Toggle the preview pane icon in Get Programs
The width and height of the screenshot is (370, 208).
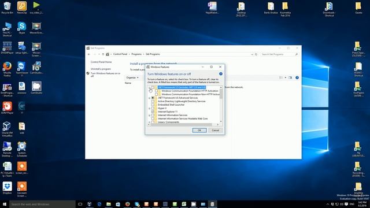pos(290,77)
